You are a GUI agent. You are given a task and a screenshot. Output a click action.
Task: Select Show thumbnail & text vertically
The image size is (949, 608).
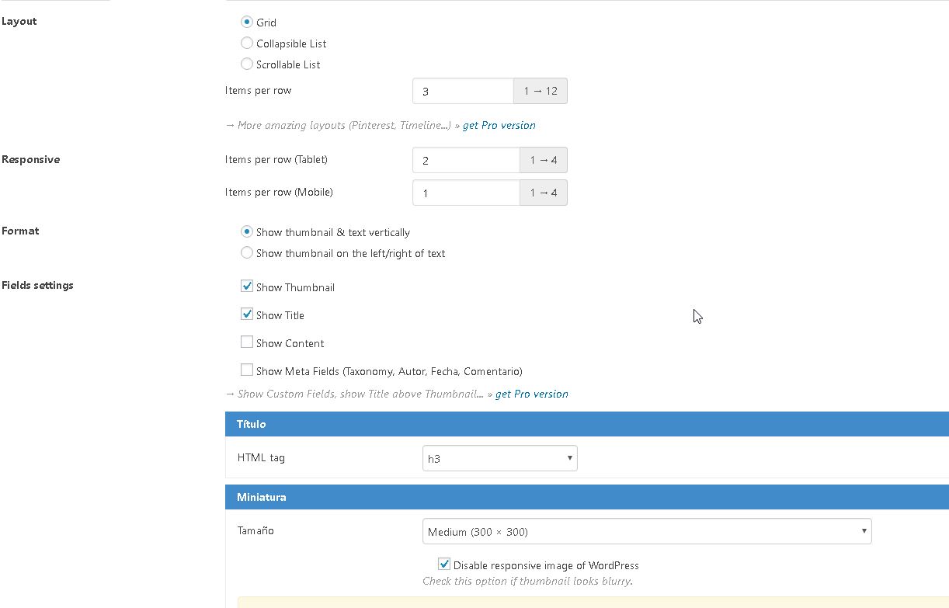247,232
